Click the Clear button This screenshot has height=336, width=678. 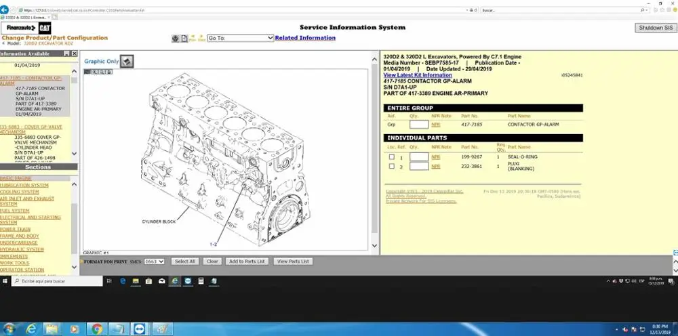point(212,261)
